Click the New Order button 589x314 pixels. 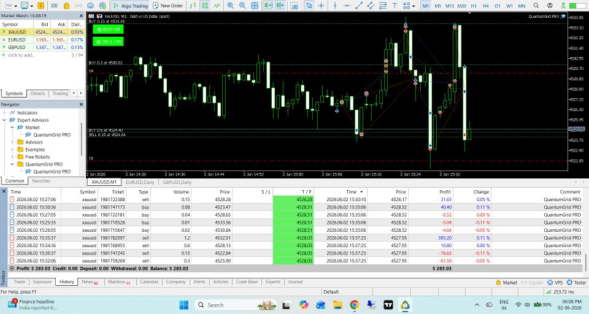167,6
